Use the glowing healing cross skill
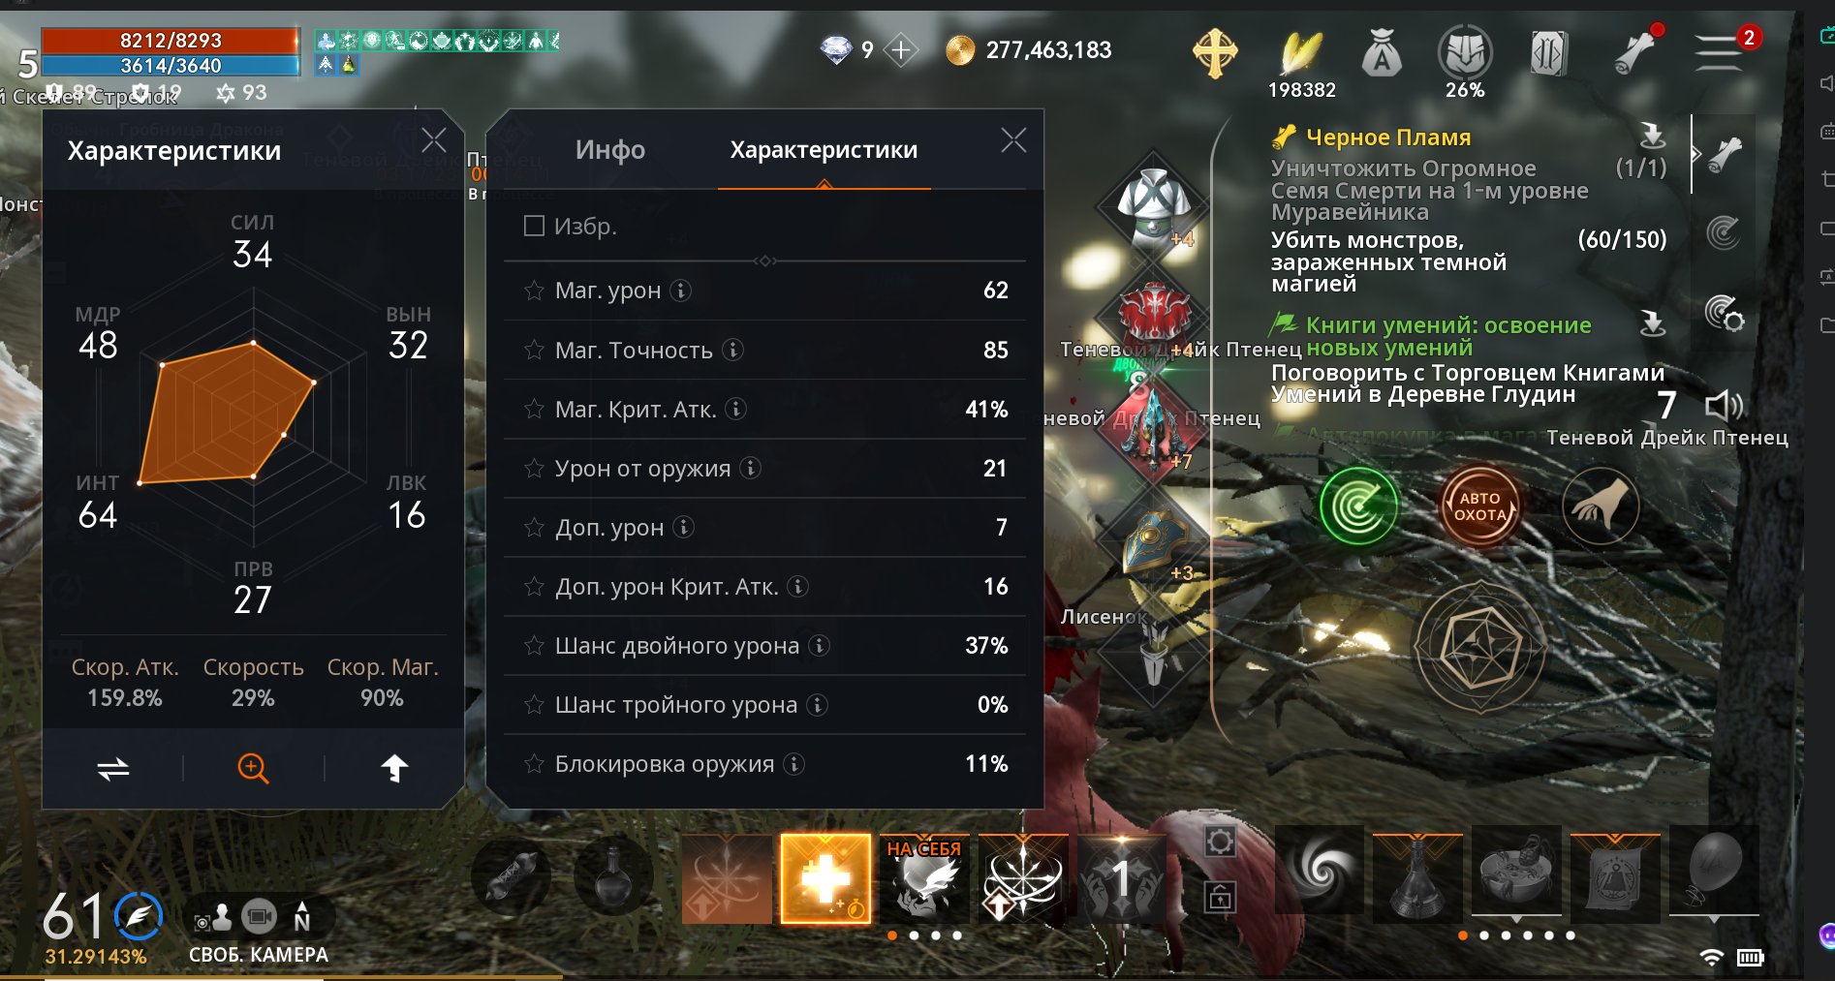The width and height of the screenshot is (1835, 981). click(x=825, y=879)
